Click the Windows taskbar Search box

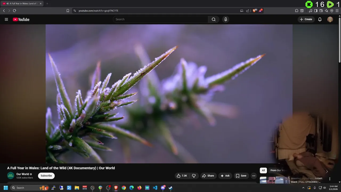tap(30, 188)
